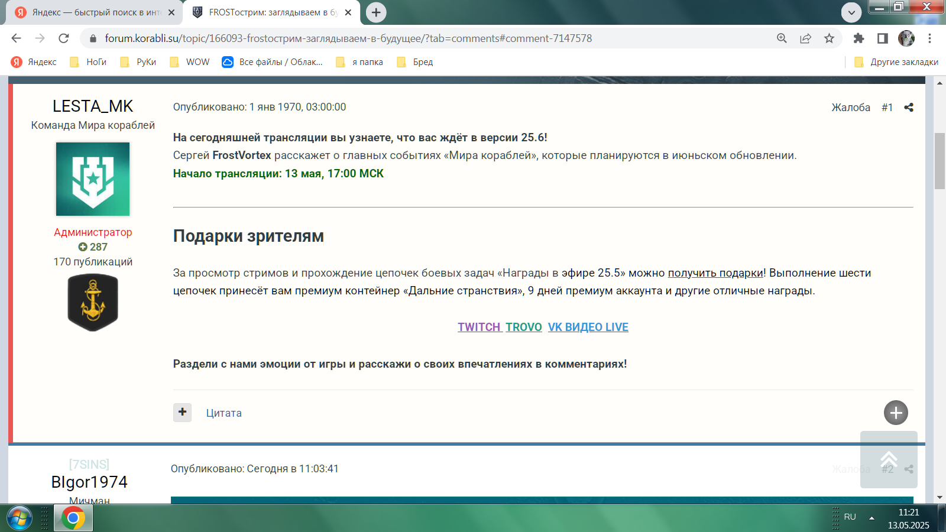
Task: Open the round plus action button
Action: pos(896,413)
